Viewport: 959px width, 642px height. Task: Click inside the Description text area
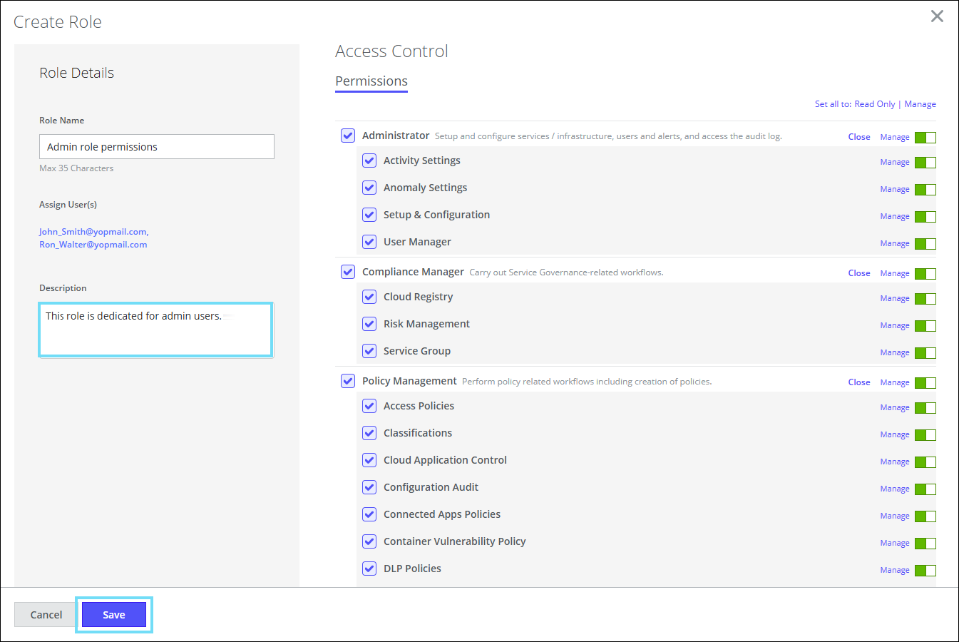click(156, 330)
